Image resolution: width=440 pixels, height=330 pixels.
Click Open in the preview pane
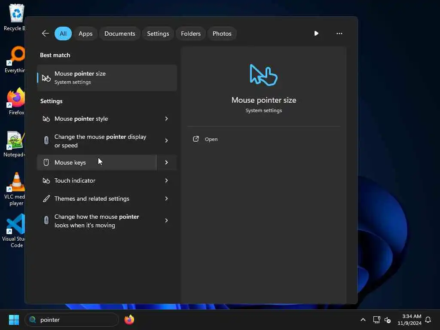tap(211, 139)
